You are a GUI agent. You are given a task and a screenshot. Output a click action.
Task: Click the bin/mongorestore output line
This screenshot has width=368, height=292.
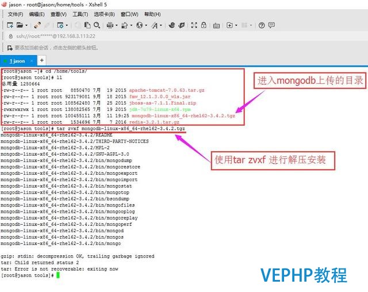70,167
